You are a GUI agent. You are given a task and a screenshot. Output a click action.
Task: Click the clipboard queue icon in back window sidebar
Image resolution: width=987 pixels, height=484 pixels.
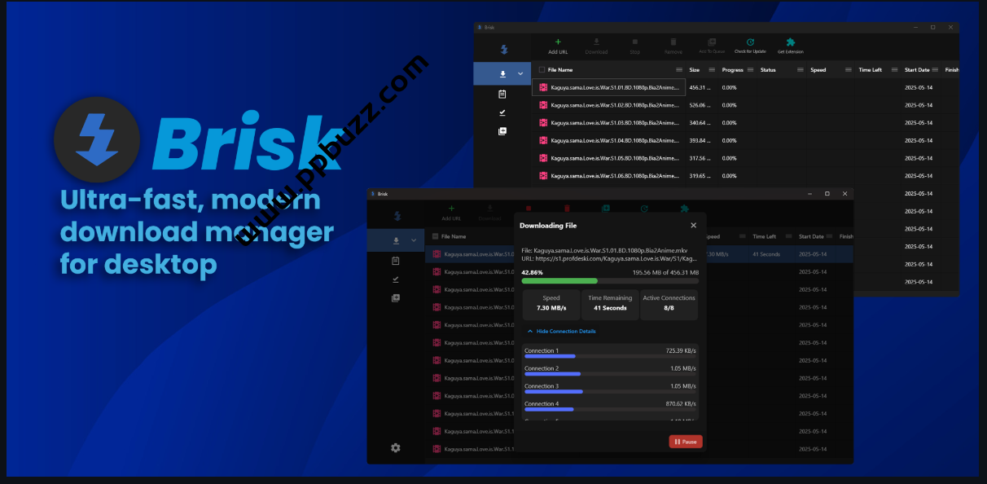502,95
